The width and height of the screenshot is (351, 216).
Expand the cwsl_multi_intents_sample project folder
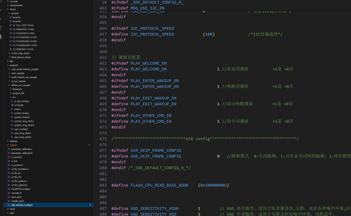(x=9, y=69)
